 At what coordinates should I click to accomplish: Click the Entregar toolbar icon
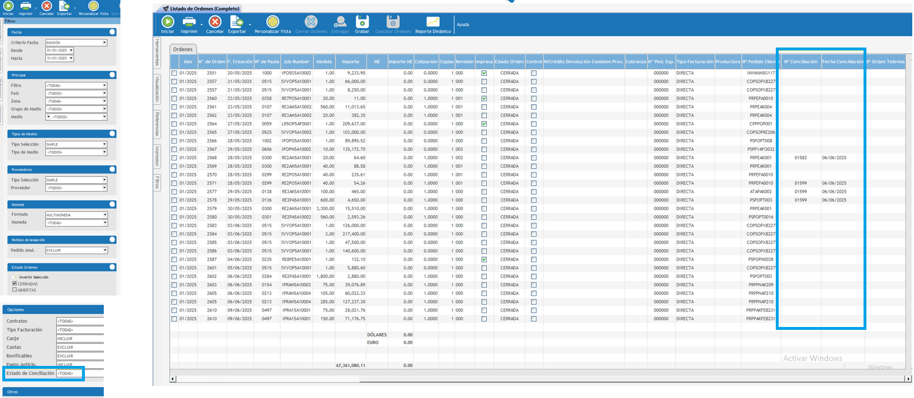[x=340, y=24]
